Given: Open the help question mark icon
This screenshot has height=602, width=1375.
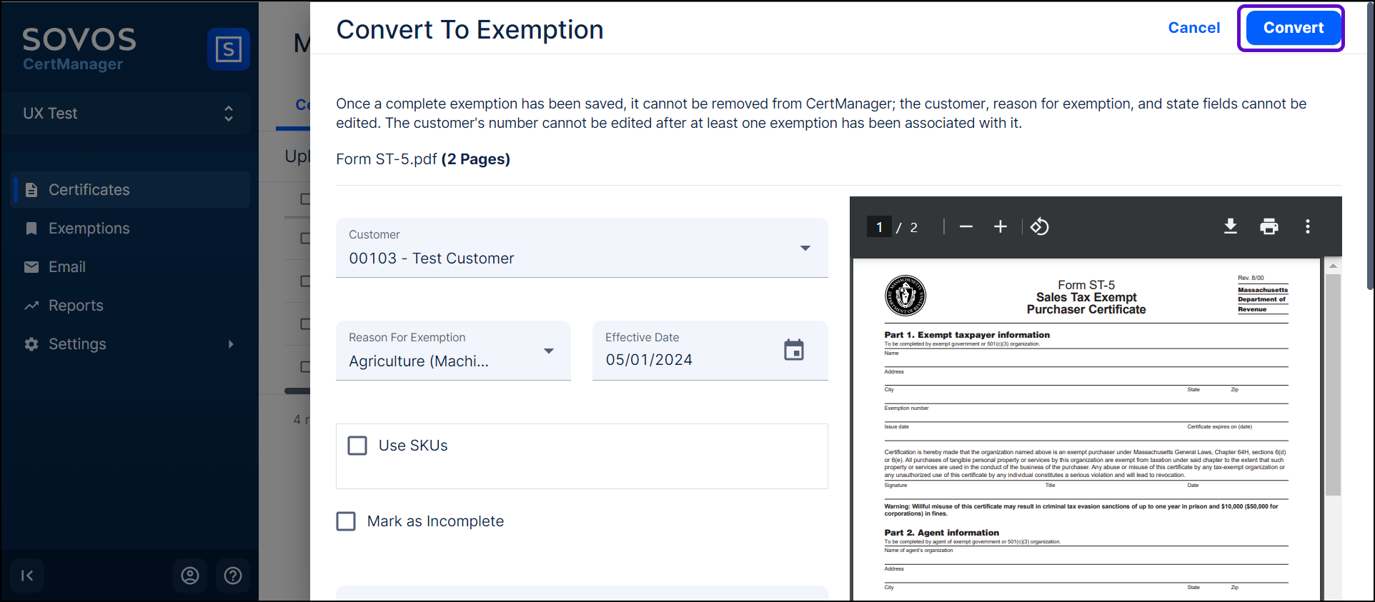Looking at the screenshot, I should pyautogui.click(x=233, y=576).
